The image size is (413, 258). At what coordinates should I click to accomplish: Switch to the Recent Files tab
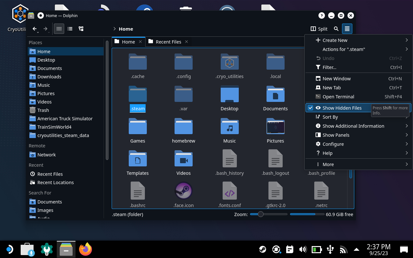pos(168,42)
